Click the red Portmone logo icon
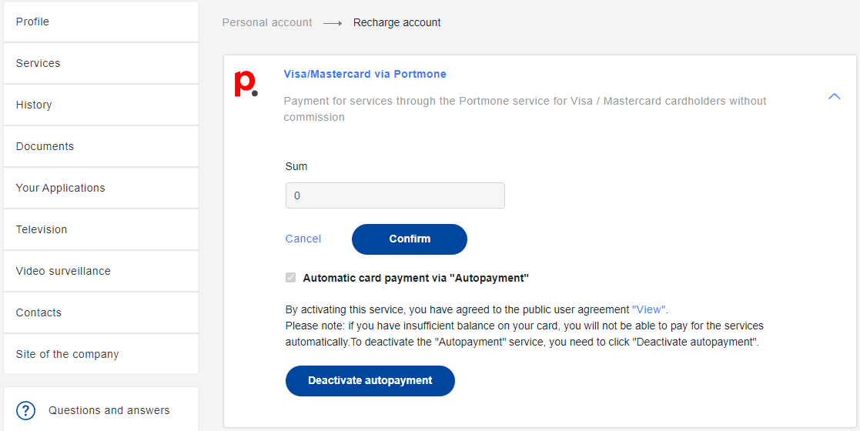Screen dimensions: 860x431 click(x=246, y=85)
